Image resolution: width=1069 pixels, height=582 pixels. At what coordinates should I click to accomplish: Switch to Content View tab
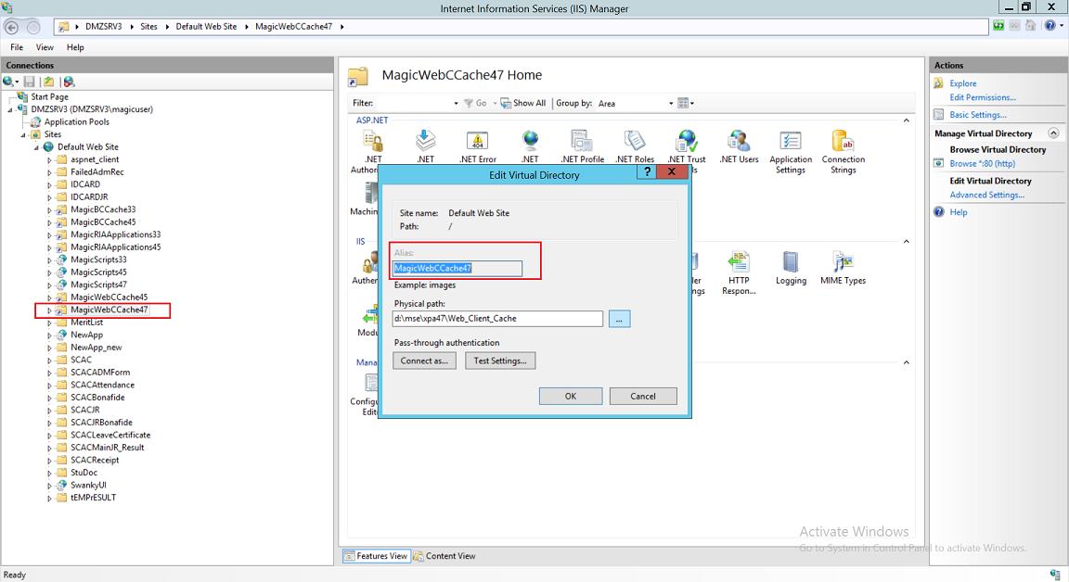tap(444, 556)
